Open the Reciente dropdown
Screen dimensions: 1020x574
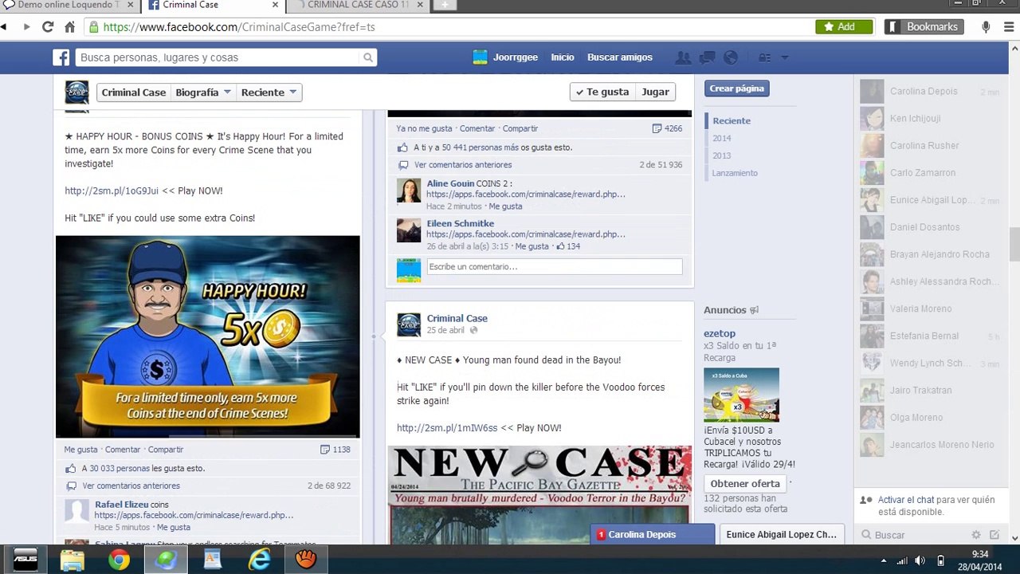pos(269,92)
